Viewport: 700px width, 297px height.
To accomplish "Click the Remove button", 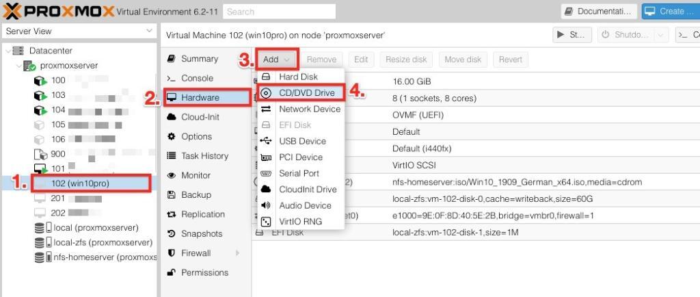I will [321, 60].
